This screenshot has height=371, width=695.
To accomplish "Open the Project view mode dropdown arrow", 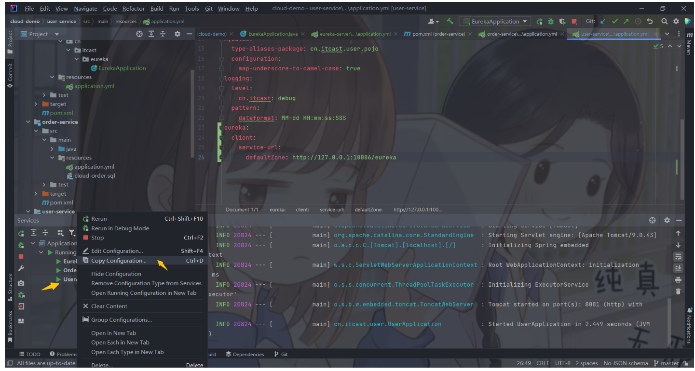I will click(x=56, y=34).
